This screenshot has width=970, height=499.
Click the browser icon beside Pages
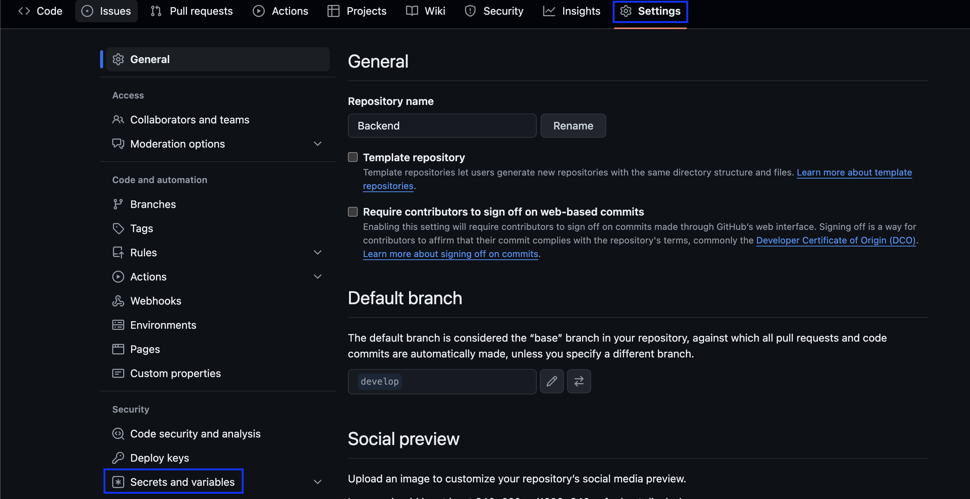coord(118,349)
